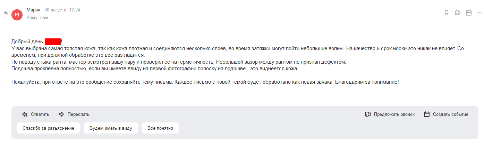Start video call via top-right camera icon
Screen dimensions: 484x147
pyautogui.click(x=458, y=13)
